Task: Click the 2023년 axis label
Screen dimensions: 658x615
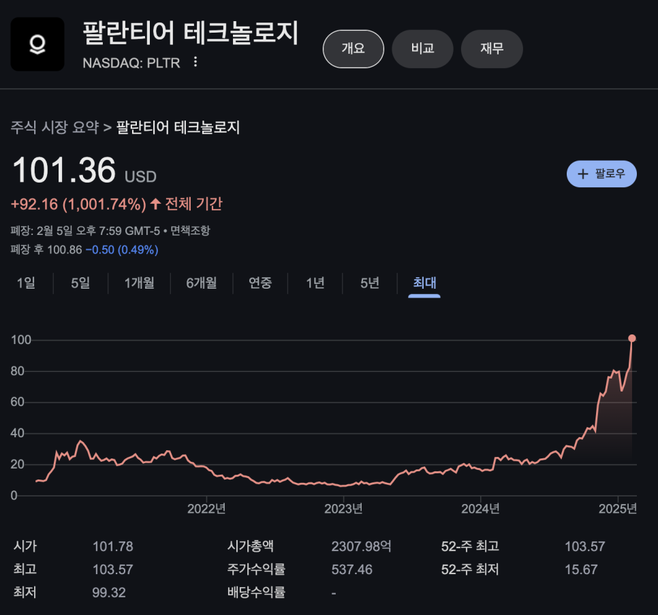Action: pos(344,509)
